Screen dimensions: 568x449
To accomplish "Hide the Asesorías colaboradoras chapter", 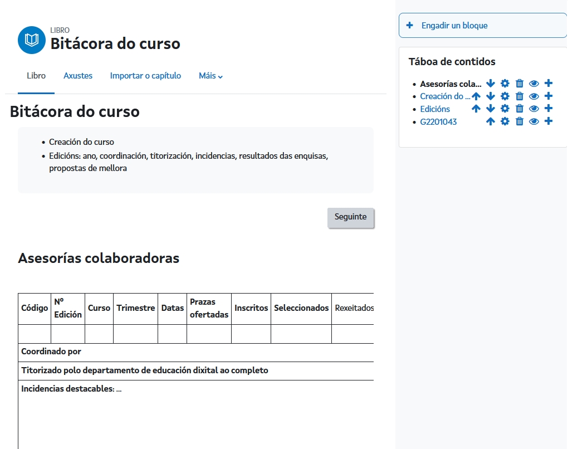I will point(534,84).
